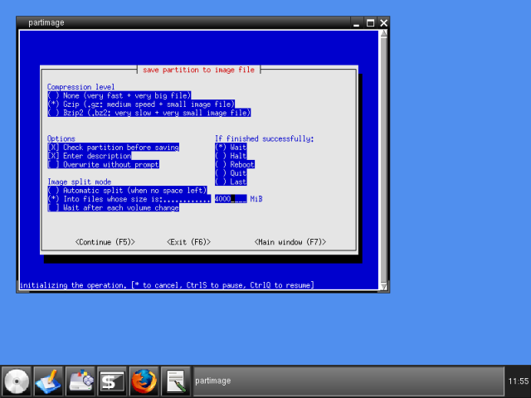The width and height of the screenshot is (531, 398).
Task: Choose Halt when finished successfully
Action: pyautogui.click(x=221, y=156)
